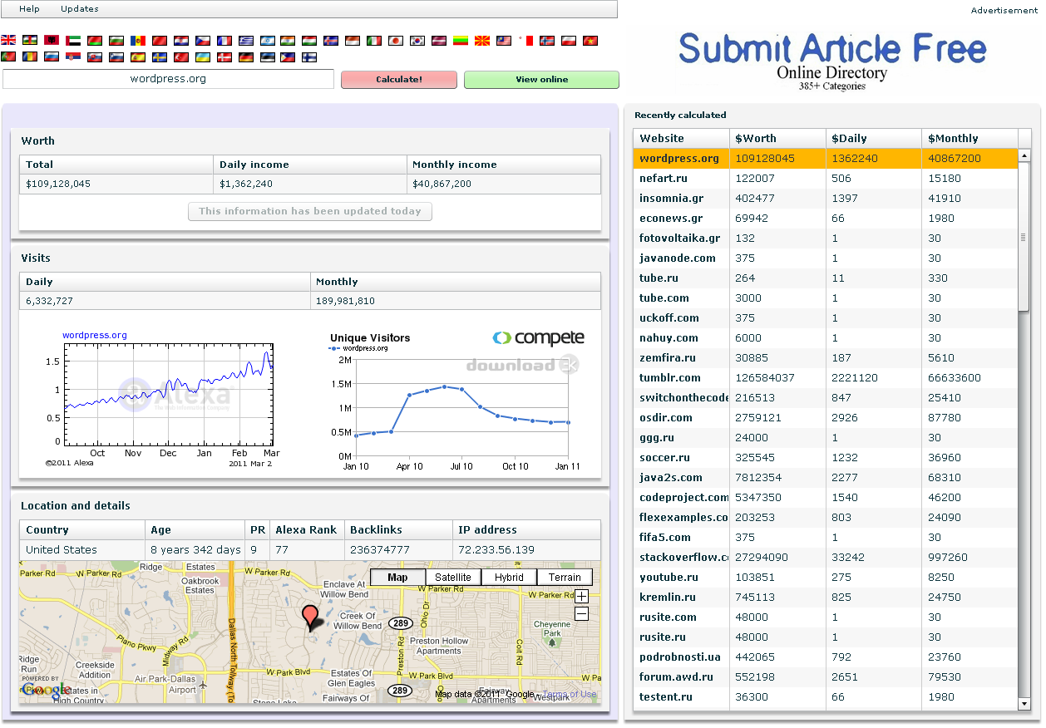Choose the Estonia flag language
The image size is (1046, 728).
pos(268,57)
